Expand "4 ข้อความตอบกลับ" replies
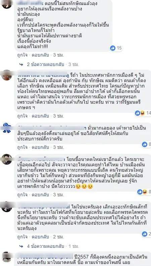 point(46,246)
